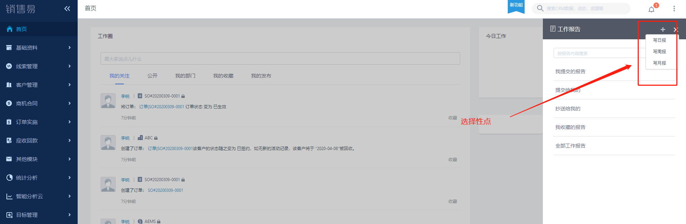This screenshot has width=686, height=224.
Task: Click the 工作报告 document icon
Action: coord(553,29)
